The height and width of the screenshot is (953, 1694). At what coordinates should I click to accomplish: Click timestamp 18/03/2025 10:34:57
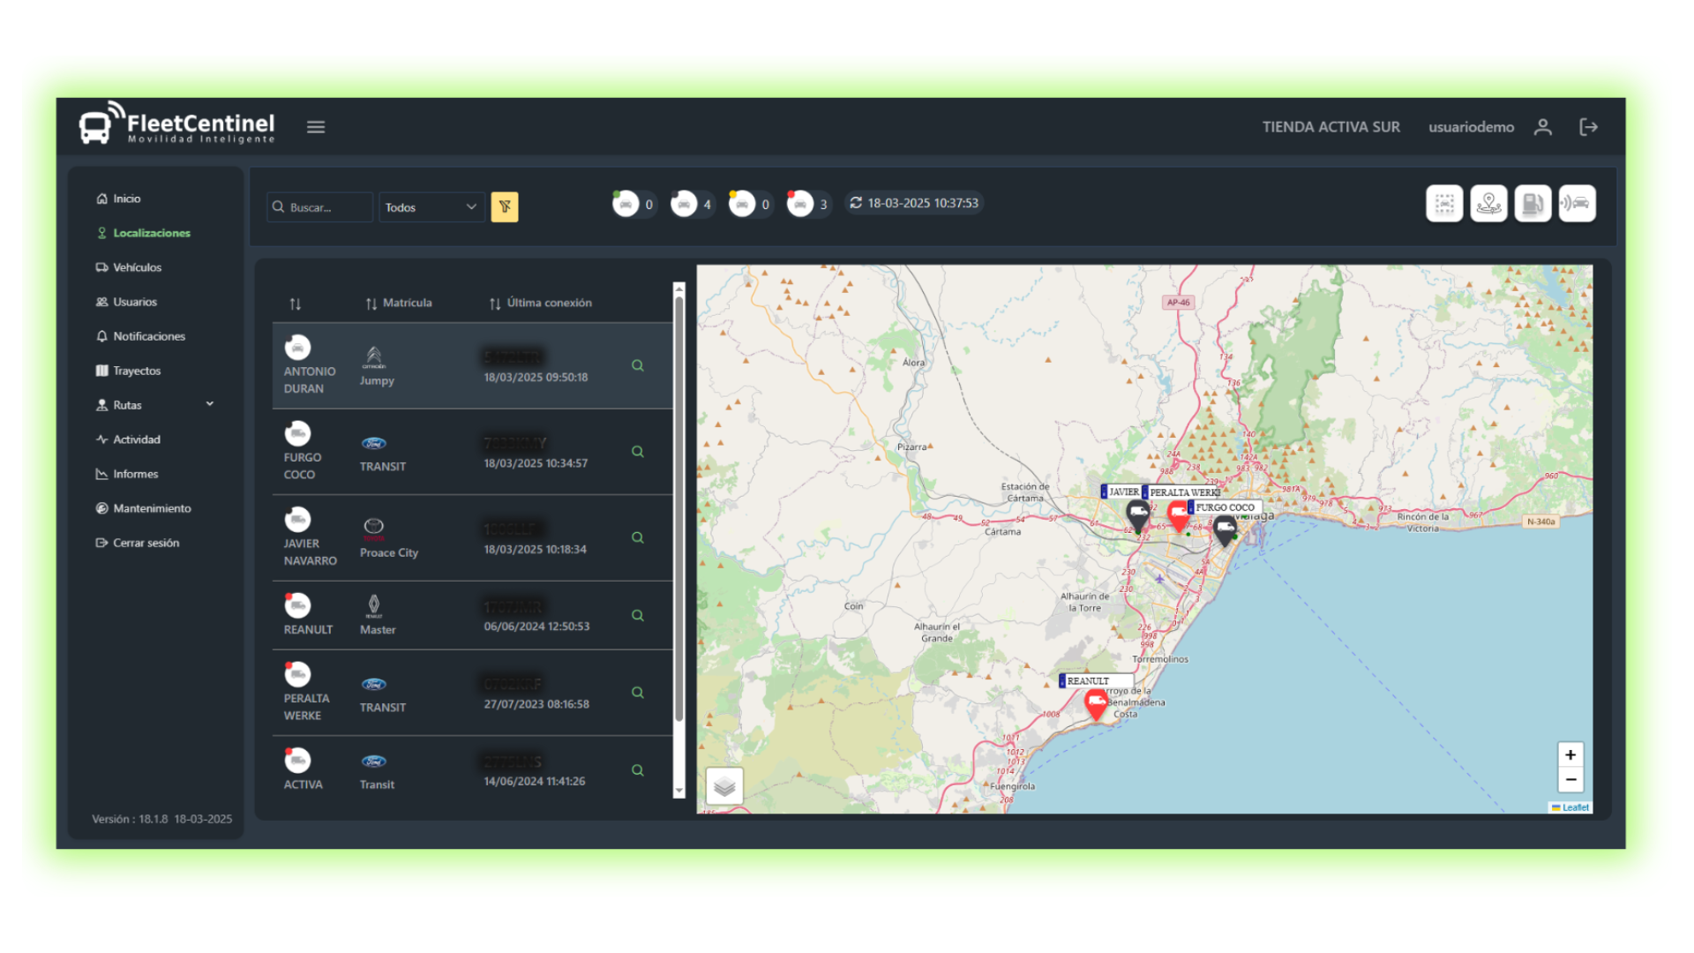click(536, 463)
